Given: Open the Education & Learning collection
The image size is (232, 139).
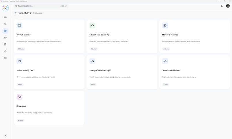Looking at the screenshot, I should 122,37.
